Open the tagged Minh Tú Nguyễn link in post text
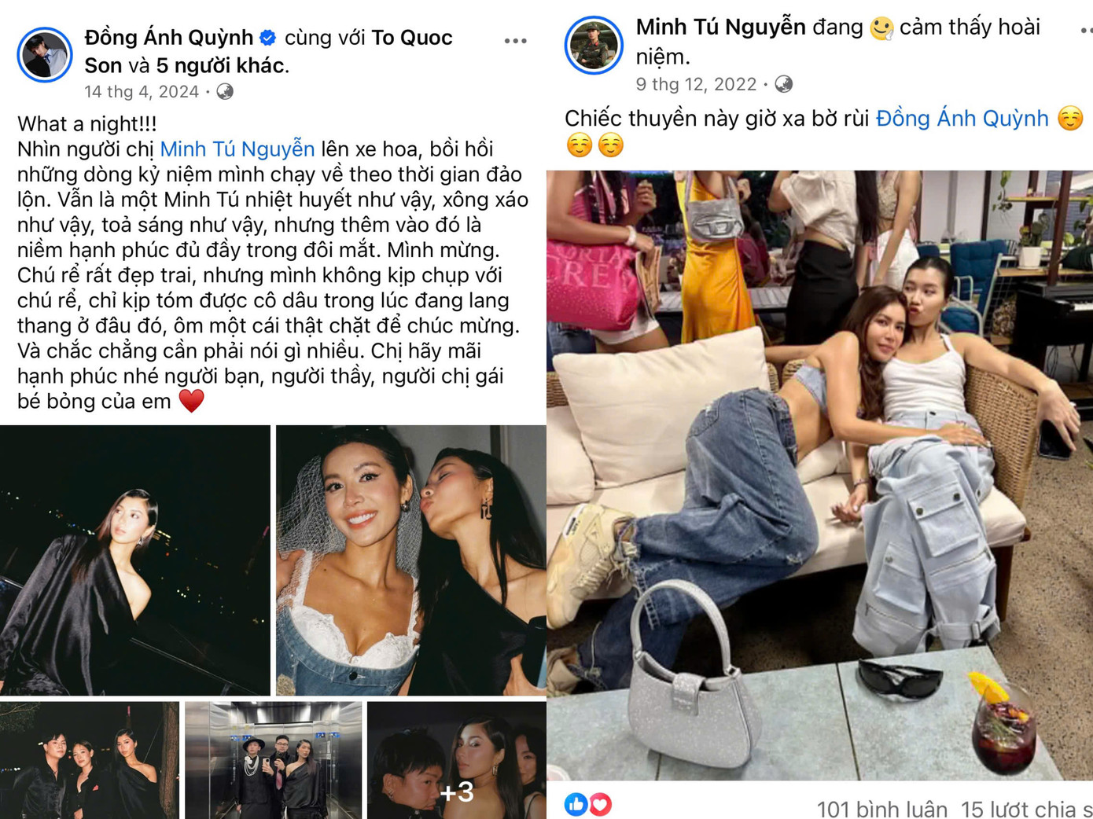 [237, 149]
